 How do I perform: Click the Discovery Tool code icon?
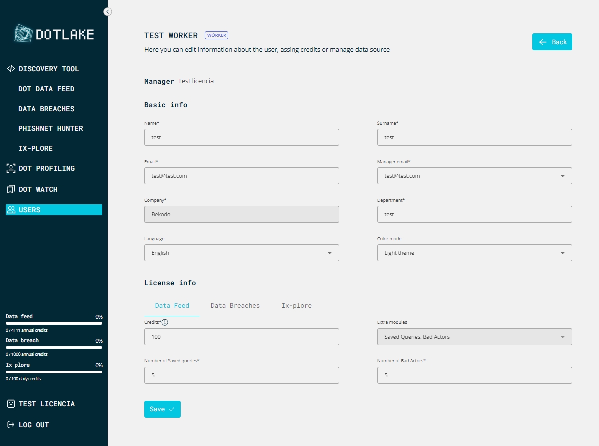(11, 69)
